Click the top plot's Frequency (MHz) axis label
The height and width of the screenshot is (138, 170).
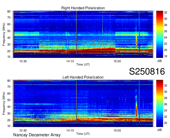tap(4, 34)
